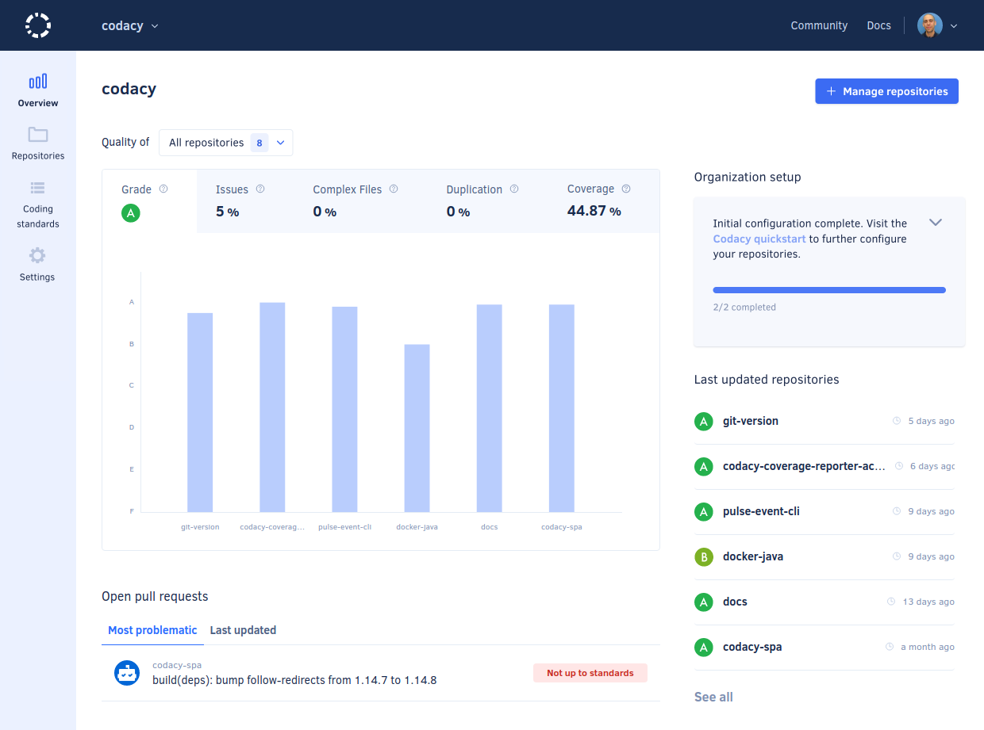
Task: Click the A grade badge for docs
Action: pos(704,602)
